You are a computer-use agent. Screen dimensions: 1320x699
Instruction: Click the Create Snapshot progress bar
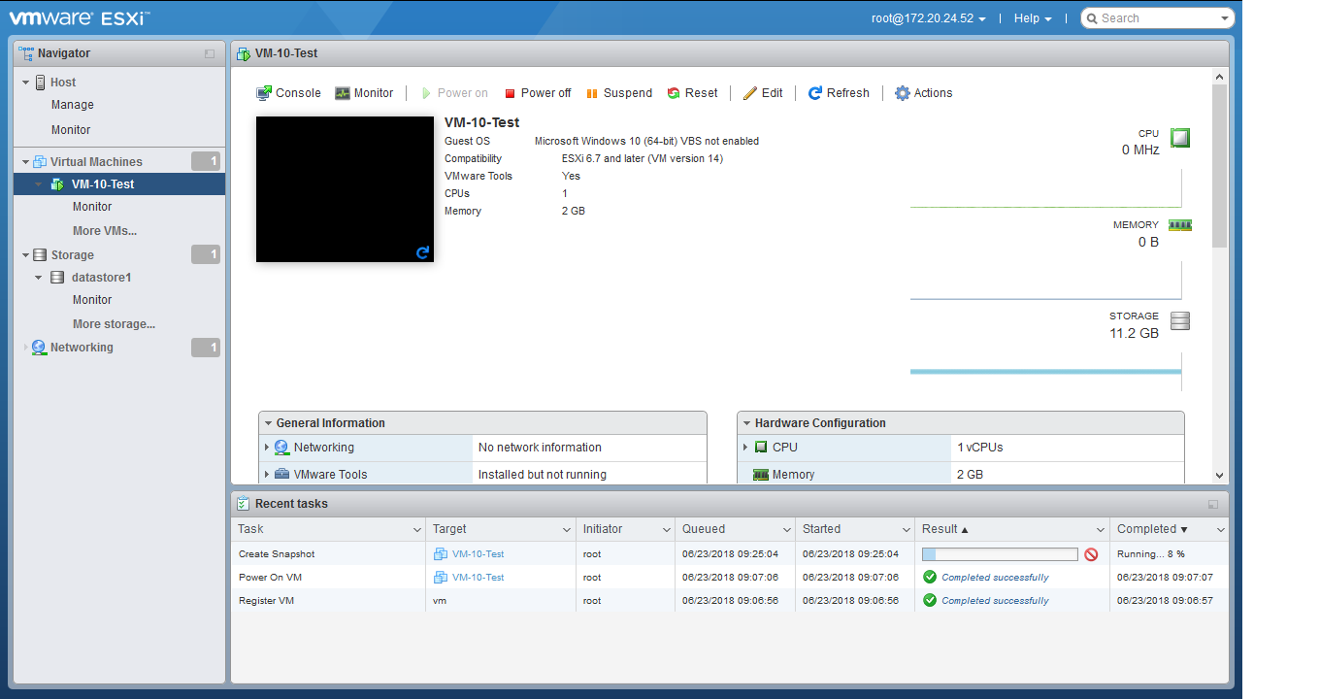[x=1000, y=554]
